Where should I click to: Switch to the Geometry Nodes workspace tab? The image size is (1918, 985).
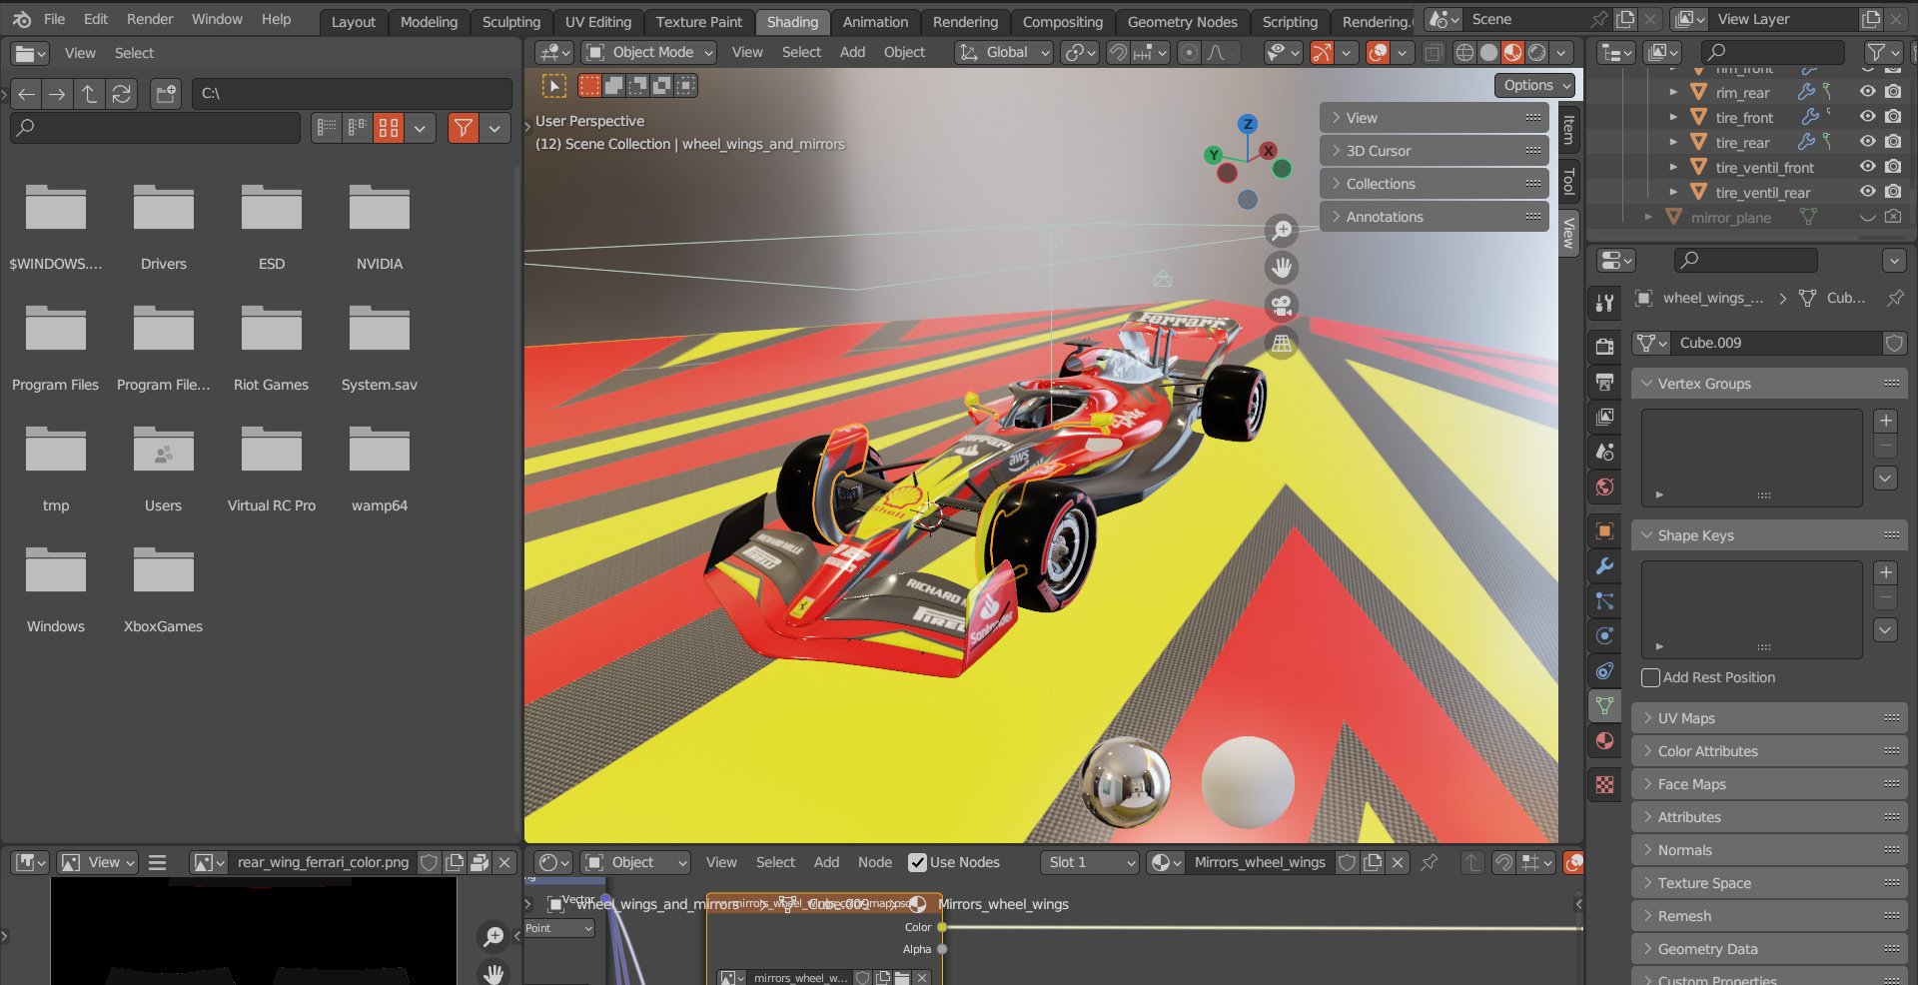coord(1182,22)
